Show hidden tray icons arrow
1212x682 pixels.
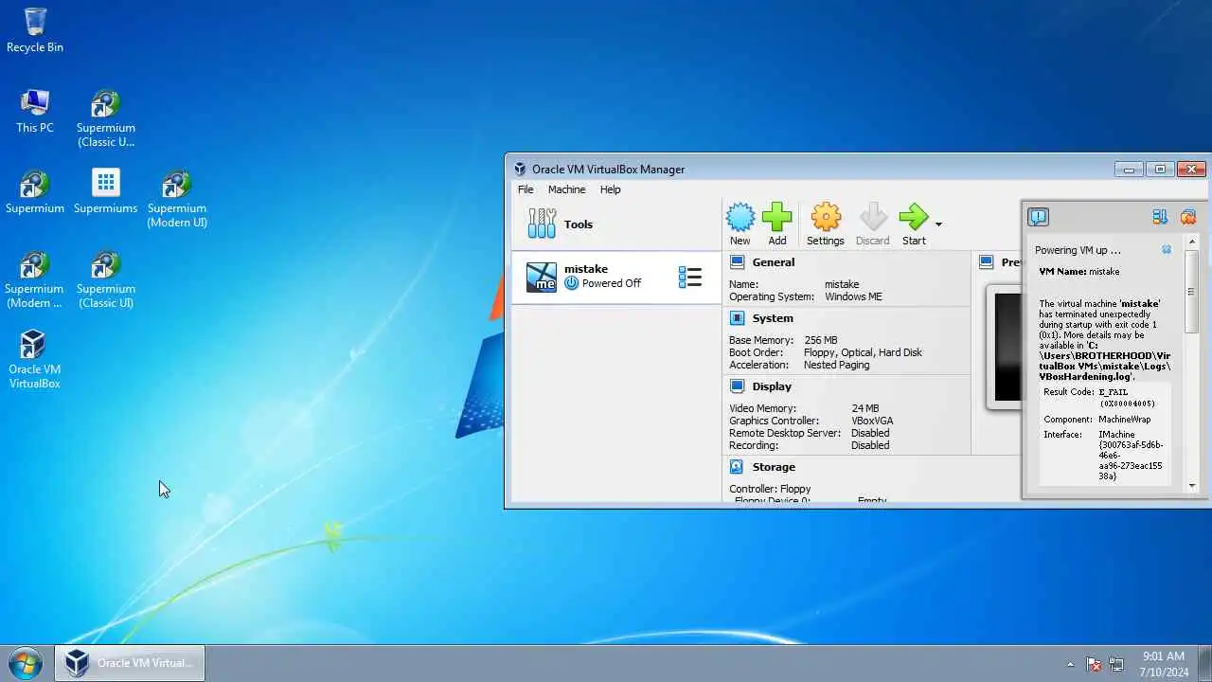click(x=1071, y=664)
